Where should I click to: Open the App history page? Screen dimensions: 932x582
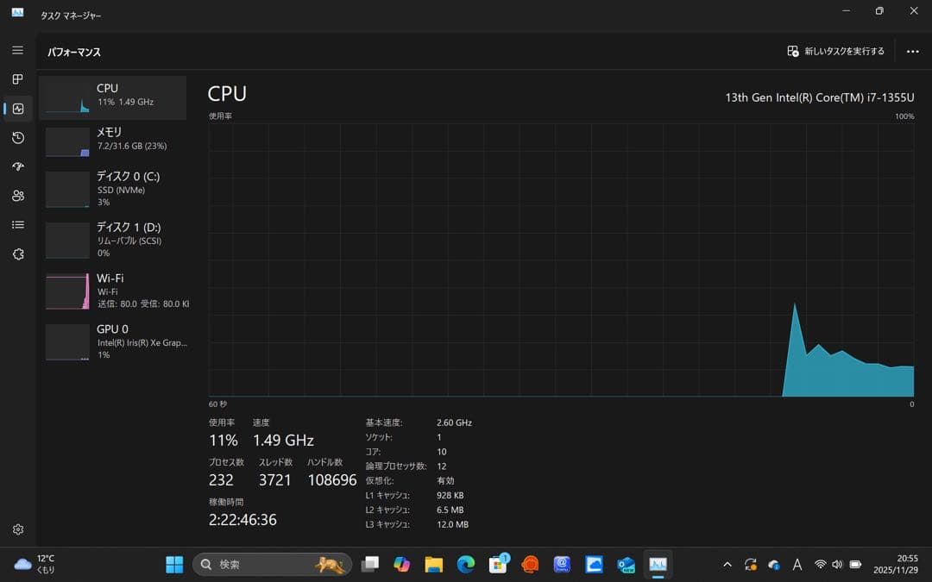(x=16, y=138)
